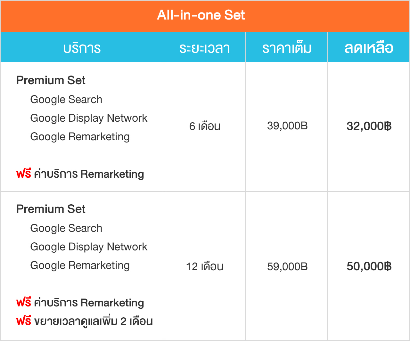Select "Google Search" in the 6-month package
The width and height of the screenshot is (410, 341).
66,100
